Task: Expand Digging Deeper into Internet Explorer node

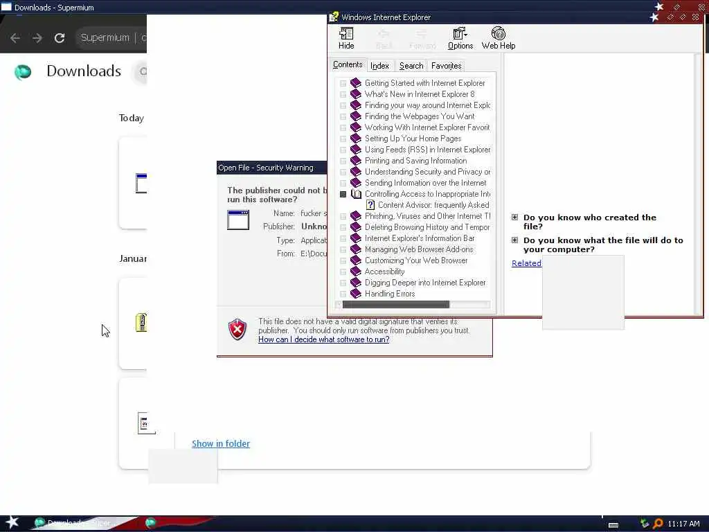Action: 343,283
